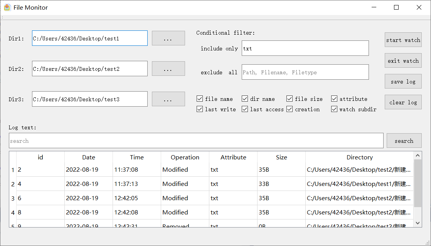Image resolution: width=431 pixels, height=246 pixels.
Task: Click the scroll down arrow of log table
Action: [x=418, y=223]
